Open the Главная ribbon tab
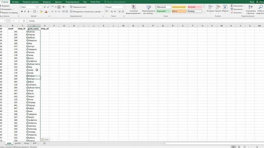The image size is (264, 148). click(x=5, y=2)
